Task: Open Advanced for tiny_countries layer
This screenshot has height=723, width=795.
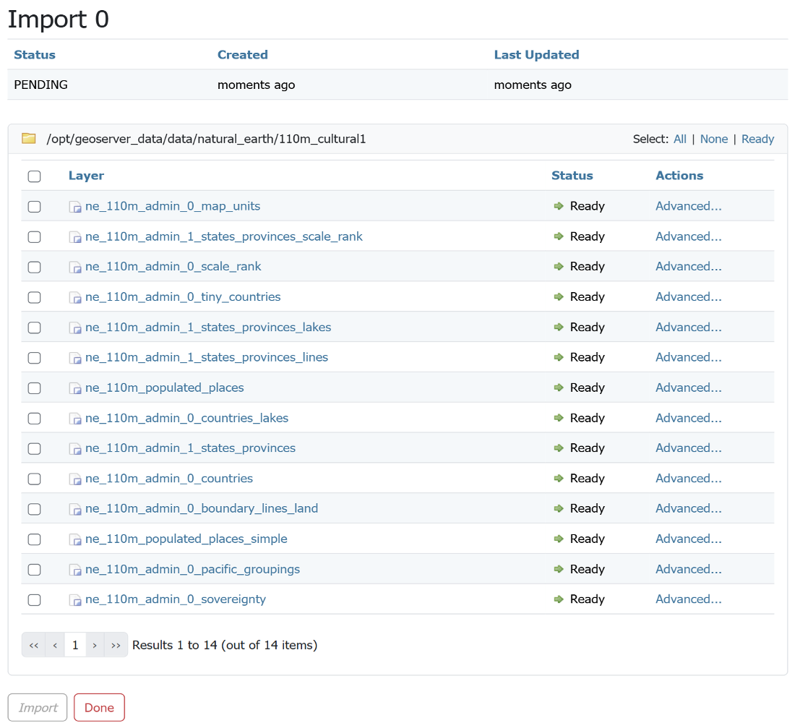Action: (x=688, y=297)
